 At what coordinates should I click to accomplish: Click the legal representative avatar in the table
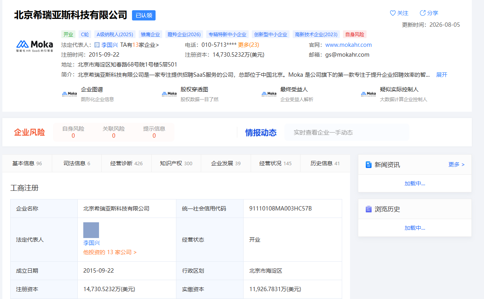coord(91,230)
